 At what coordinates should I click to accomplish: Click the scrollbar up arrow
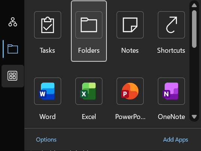[x=194, y=5]
